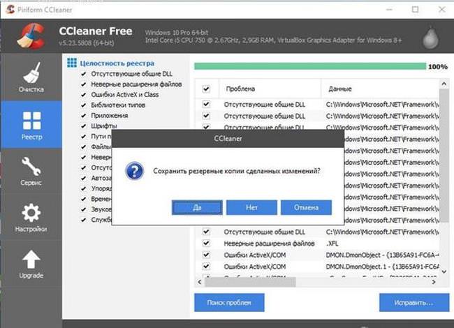Click scroll up arrow of results list
Screen dimensions: 454x328
444,84
